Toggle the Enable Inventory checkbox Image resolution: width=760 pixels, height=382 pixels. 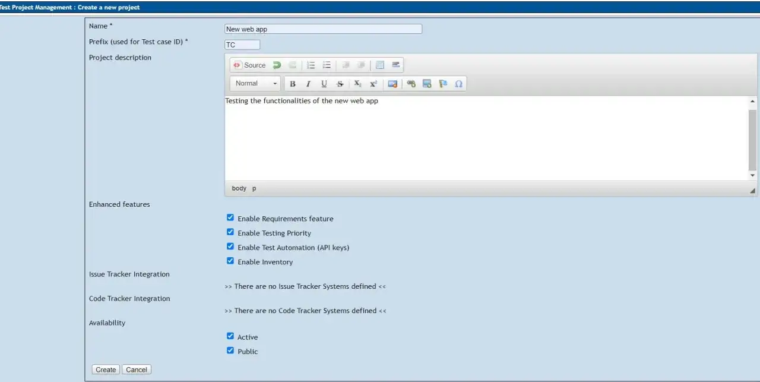230,261
